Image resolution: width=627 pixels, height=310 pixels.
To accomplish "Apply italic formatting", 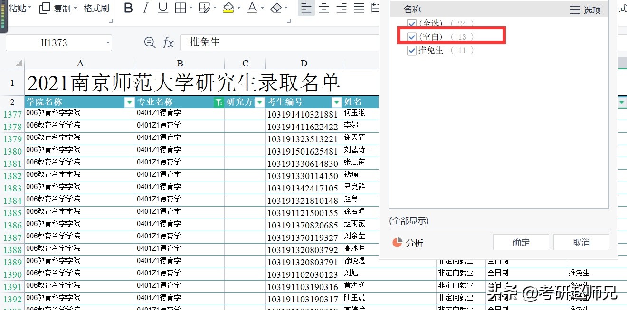I will [146, 8].
